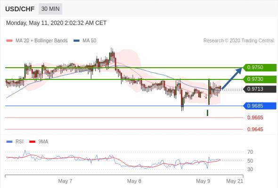Image resolution: width=278 pixels, height=188 pixels.
Task: Click the May 7 date axis label
Action: [x=65, y=181]
